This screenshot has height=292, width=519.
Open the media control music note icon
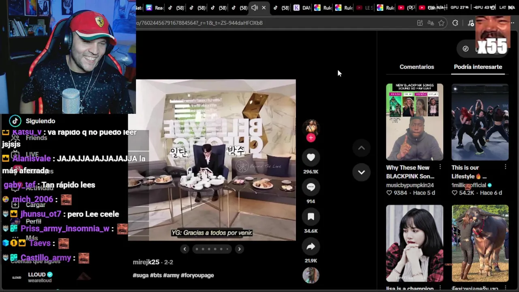(470, 23)
